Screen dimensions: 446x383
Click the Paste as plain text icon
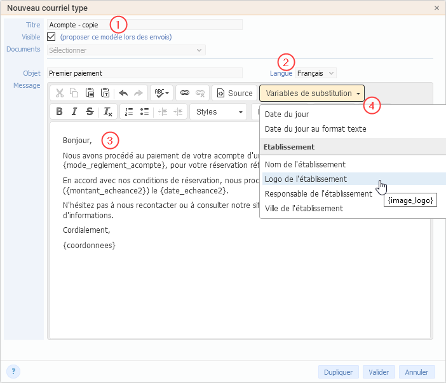click(105, 93)
